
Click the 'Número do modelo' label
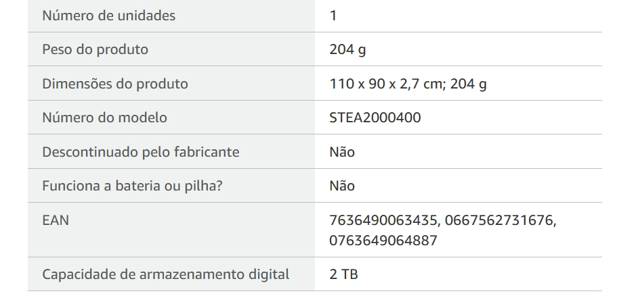[x=104, y=118]
